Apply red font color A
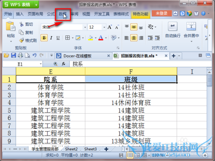 coord(101,38)
